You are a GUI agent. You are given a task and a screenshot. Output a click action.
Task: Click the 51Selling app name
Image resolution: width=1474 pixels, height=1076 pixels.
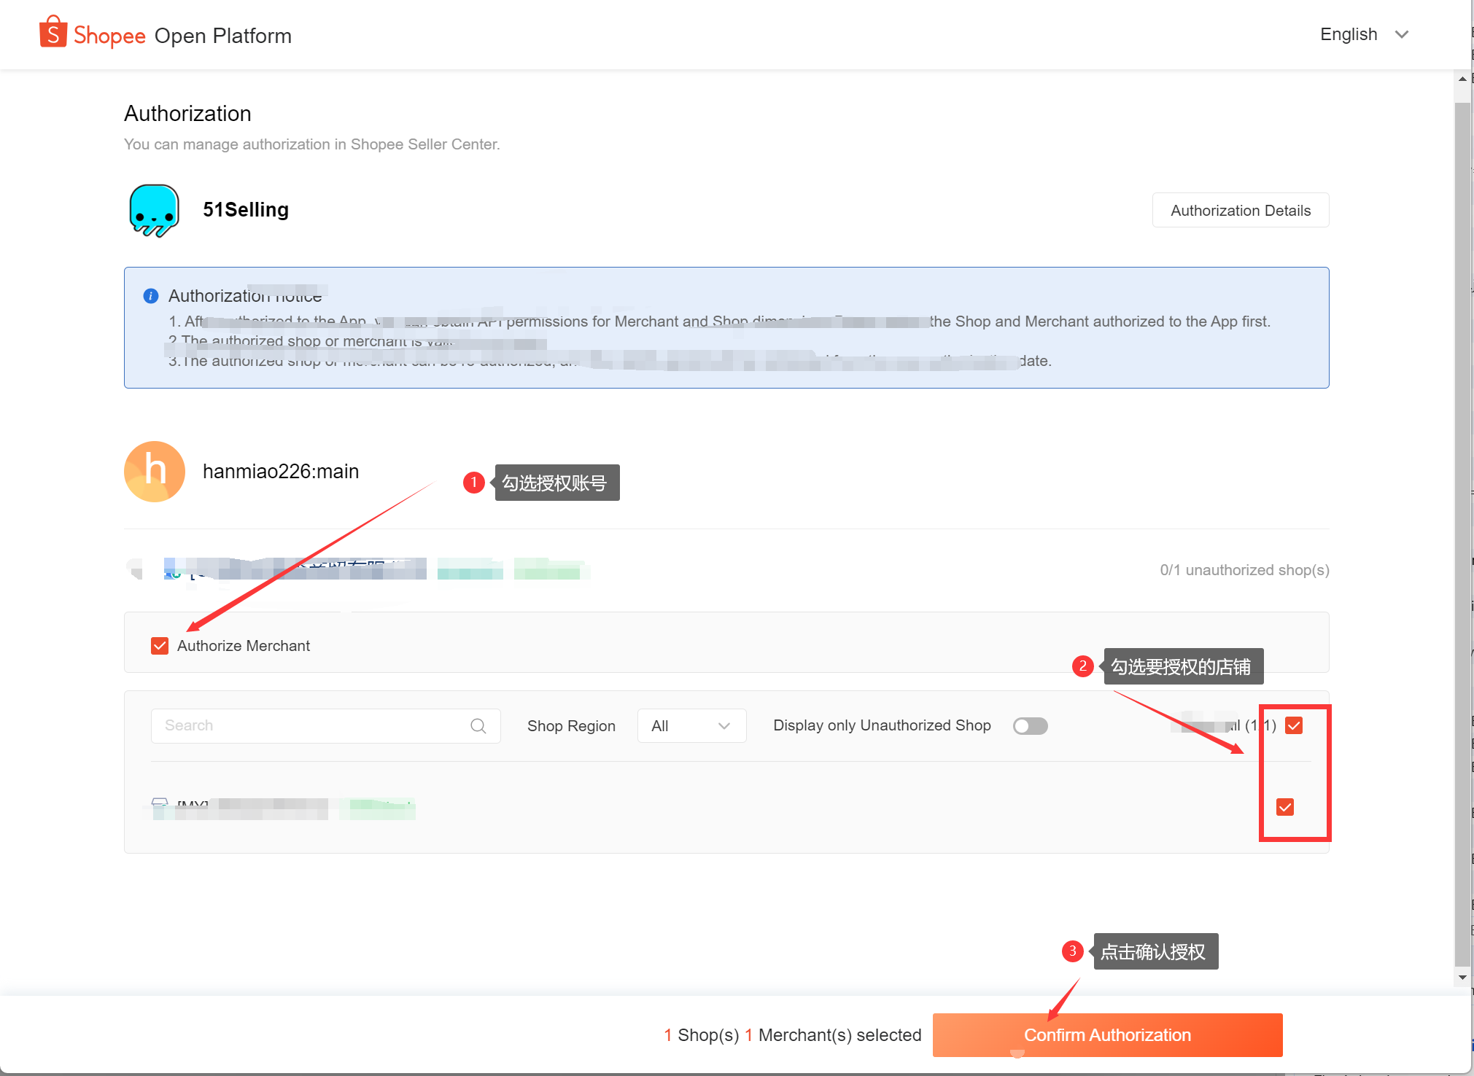pos(246,210)
